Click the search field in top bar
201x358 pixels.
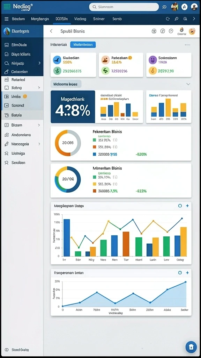pos(124,7)
